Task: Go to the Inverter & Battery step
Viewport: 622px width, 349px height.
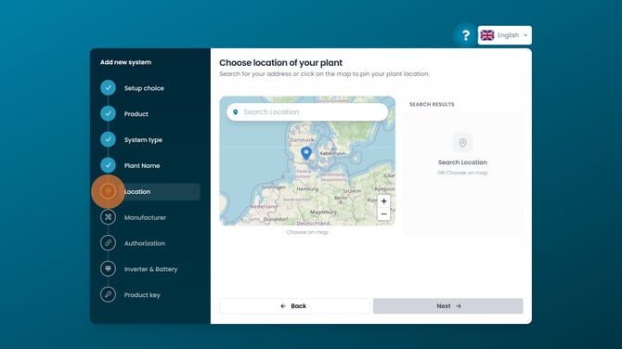Action: (x=150, y=269)
